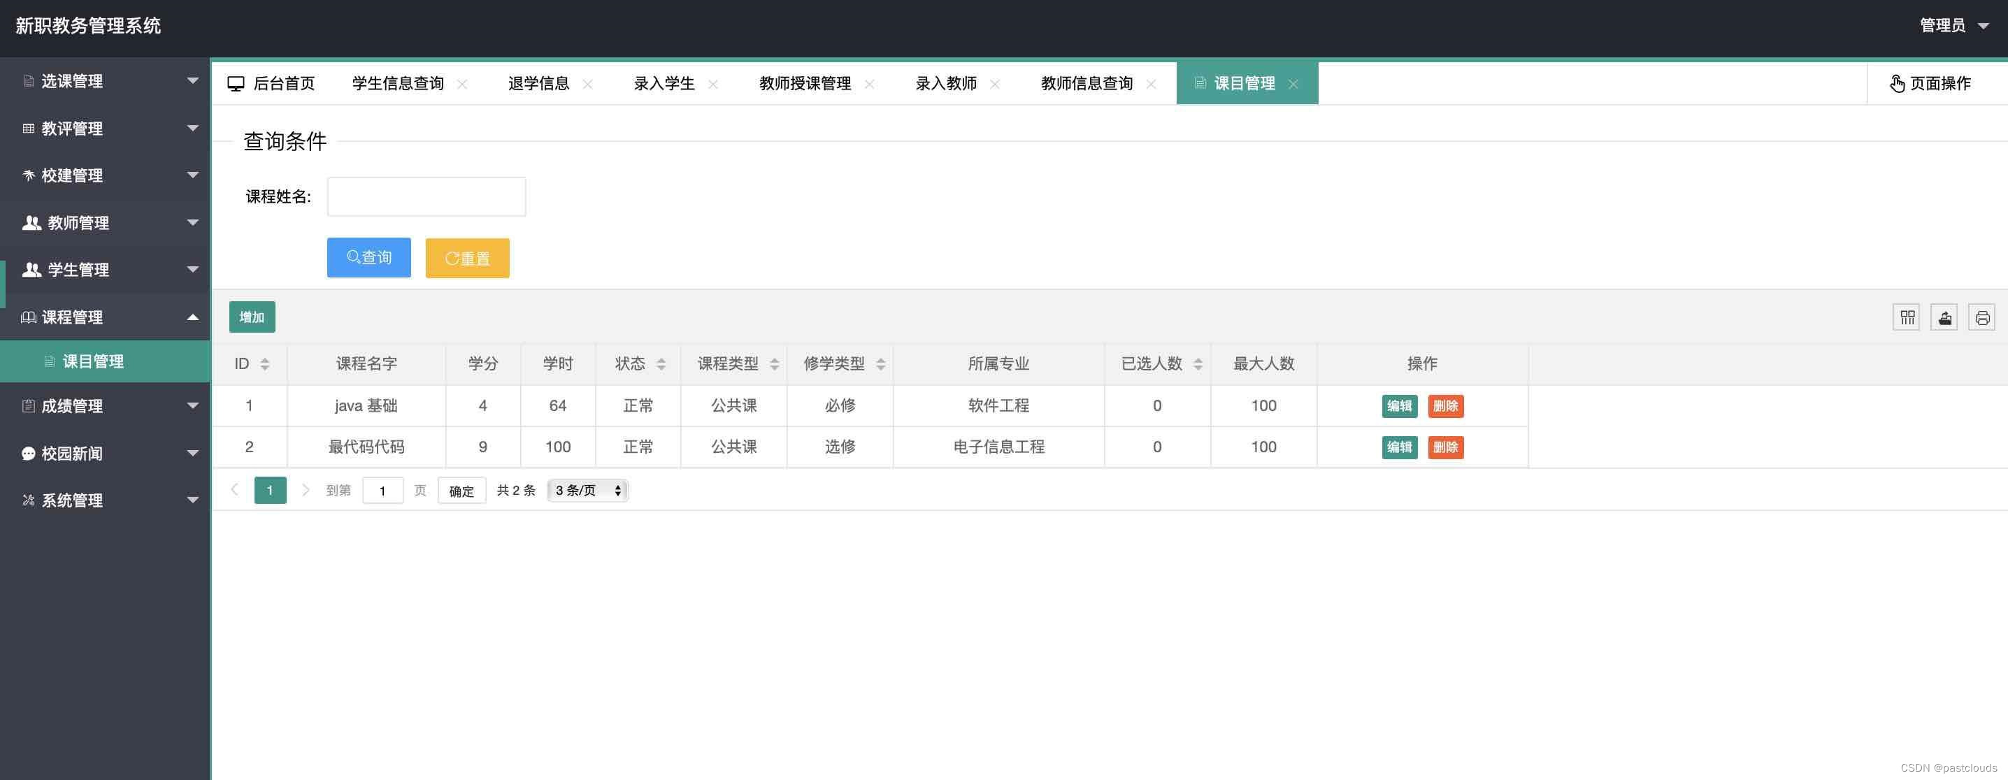Close the 录入教师 tab
The image size is (2008, 780).
pyautogui.click(x=996, y=84)
